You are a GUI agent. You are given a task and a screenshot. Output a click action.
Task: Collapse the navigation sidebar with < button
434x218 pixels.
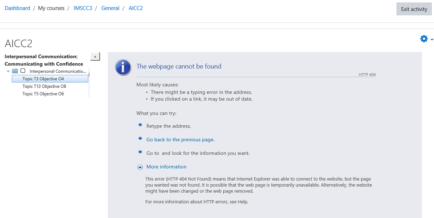(x=95, y=56)
